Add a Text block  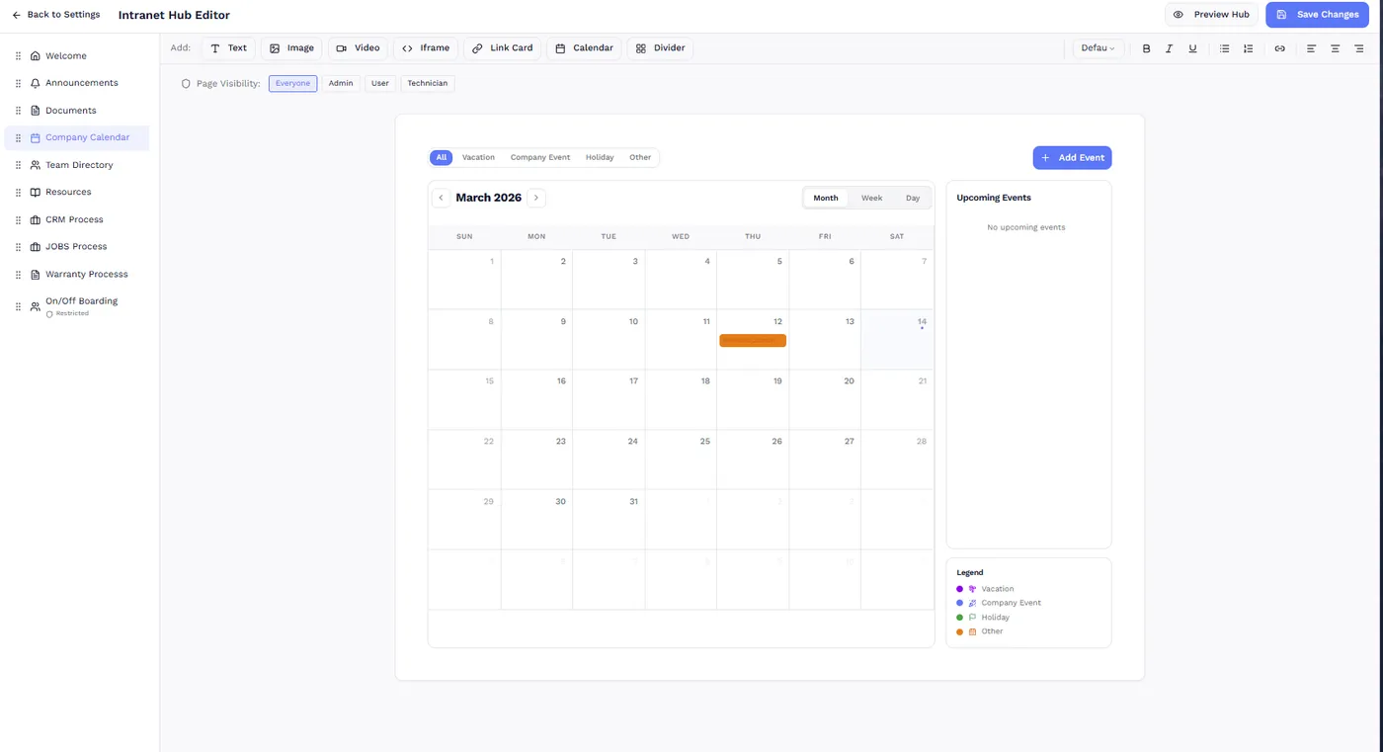[229, 48]
